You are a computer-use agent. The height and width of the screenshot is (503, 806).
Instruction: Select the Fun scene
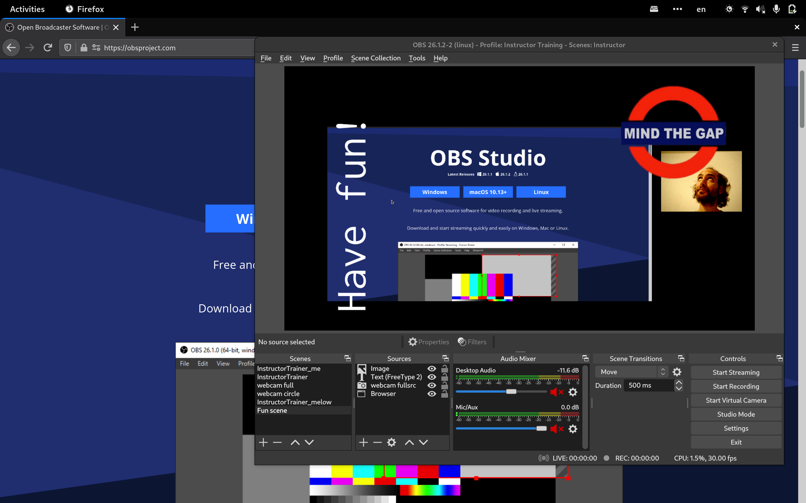click(x=303, y=411)
